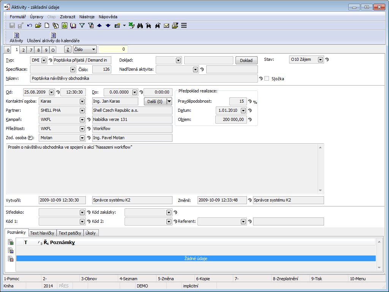
Task: Switch to the Text hlavičky tab
Action: click(x=42, y=233)
